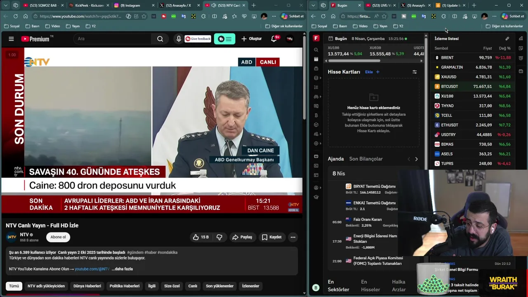Screen dimensions: 528x297
Task: Open bar chart icon beside İzleme listesi
Action: [521, 38]
